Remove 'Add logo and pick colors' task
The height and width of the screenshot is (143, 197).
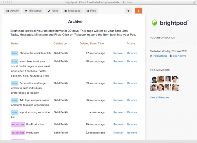[132, 100]
